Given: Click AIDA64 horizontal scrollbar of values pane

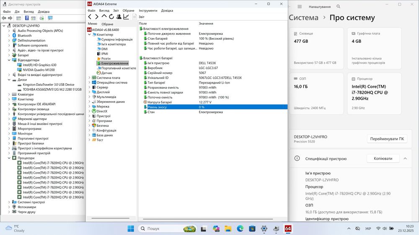Looking at the screenshot, I should (208, 219).
